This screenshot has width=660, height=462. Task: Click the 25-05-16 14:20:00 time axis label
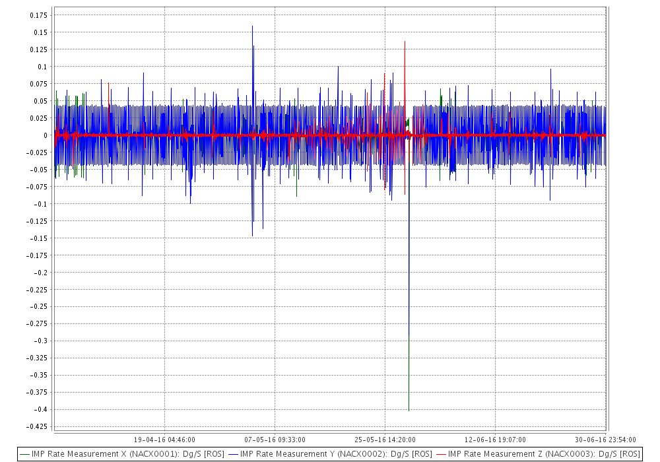tap(385, 440)
